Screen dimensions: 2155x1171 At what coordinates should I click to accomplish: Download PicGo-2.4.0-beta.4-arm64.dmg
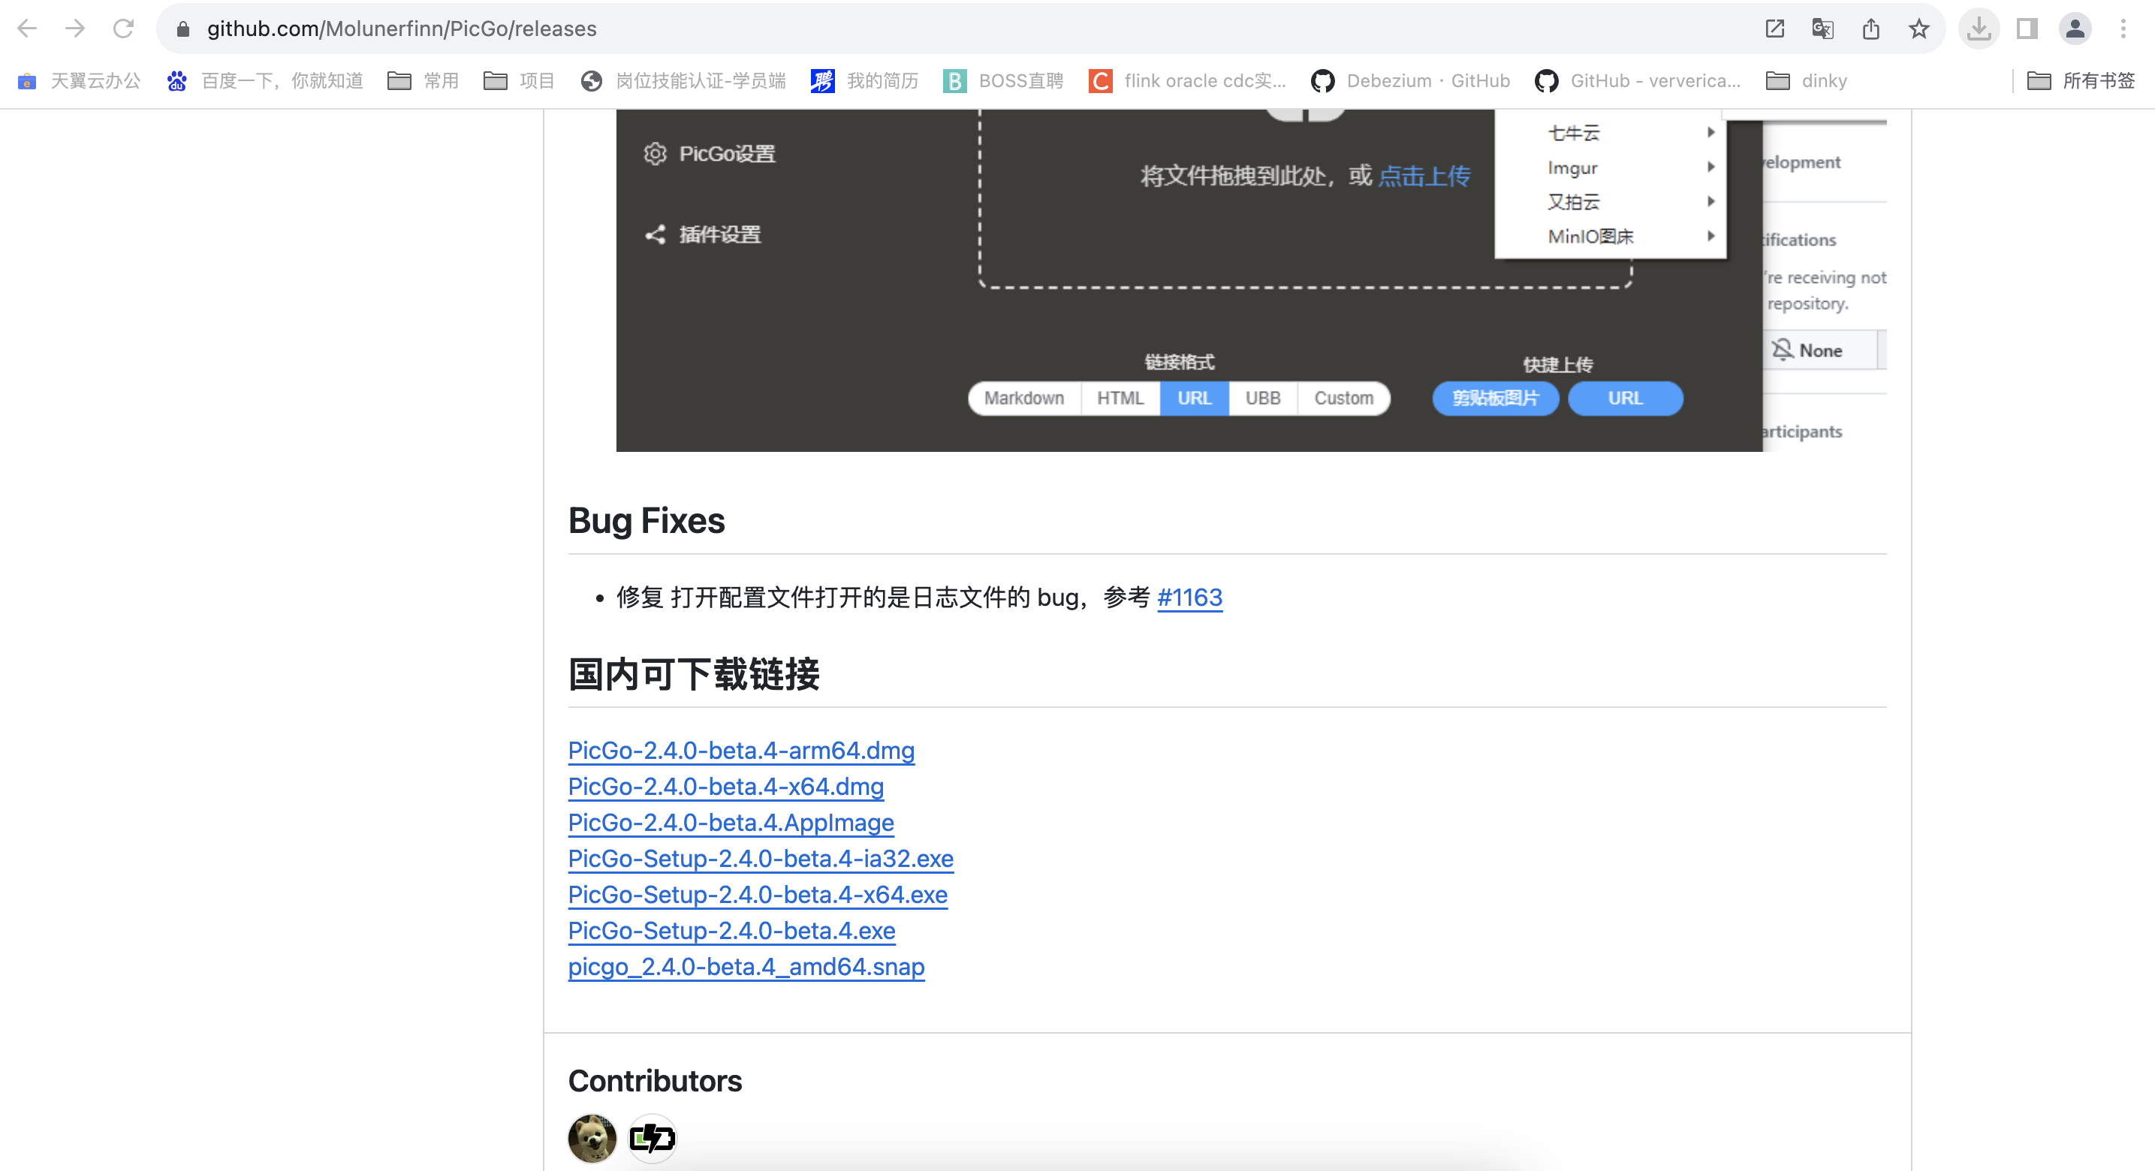tap(740, 749)
